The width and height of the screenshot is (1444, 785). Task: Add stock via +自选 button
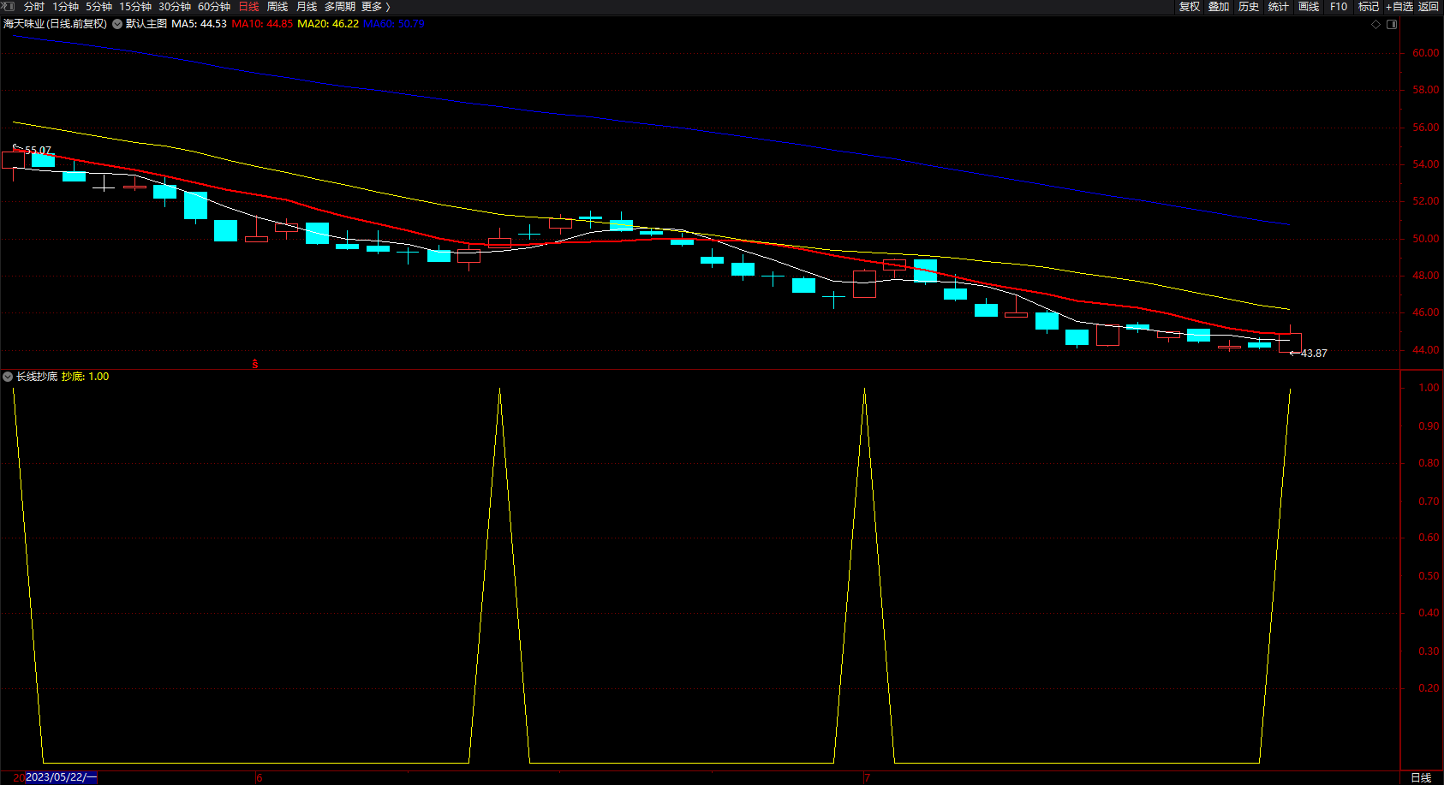[x=1399, y=7]
